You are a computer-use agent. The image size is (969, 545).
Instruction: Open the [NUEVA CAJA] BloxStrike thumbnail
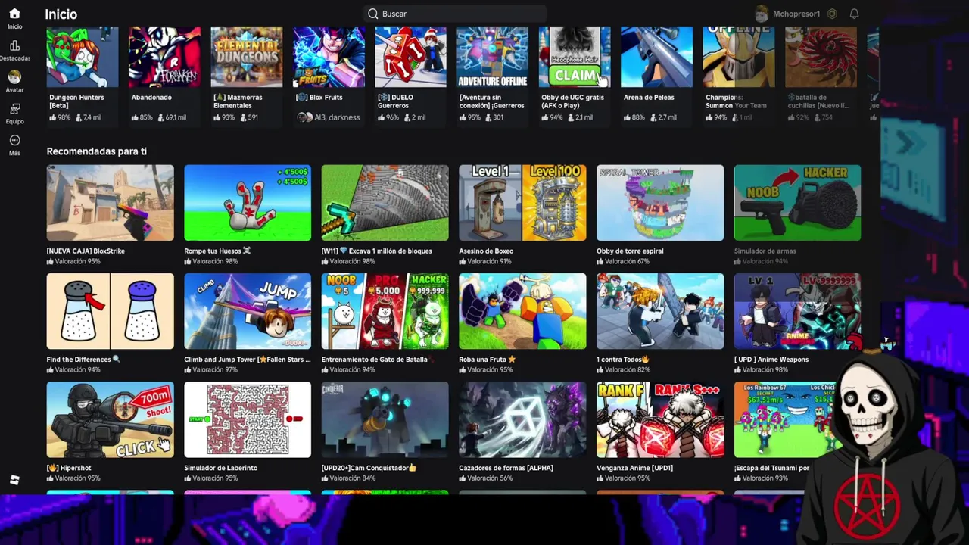click(111, 203)
